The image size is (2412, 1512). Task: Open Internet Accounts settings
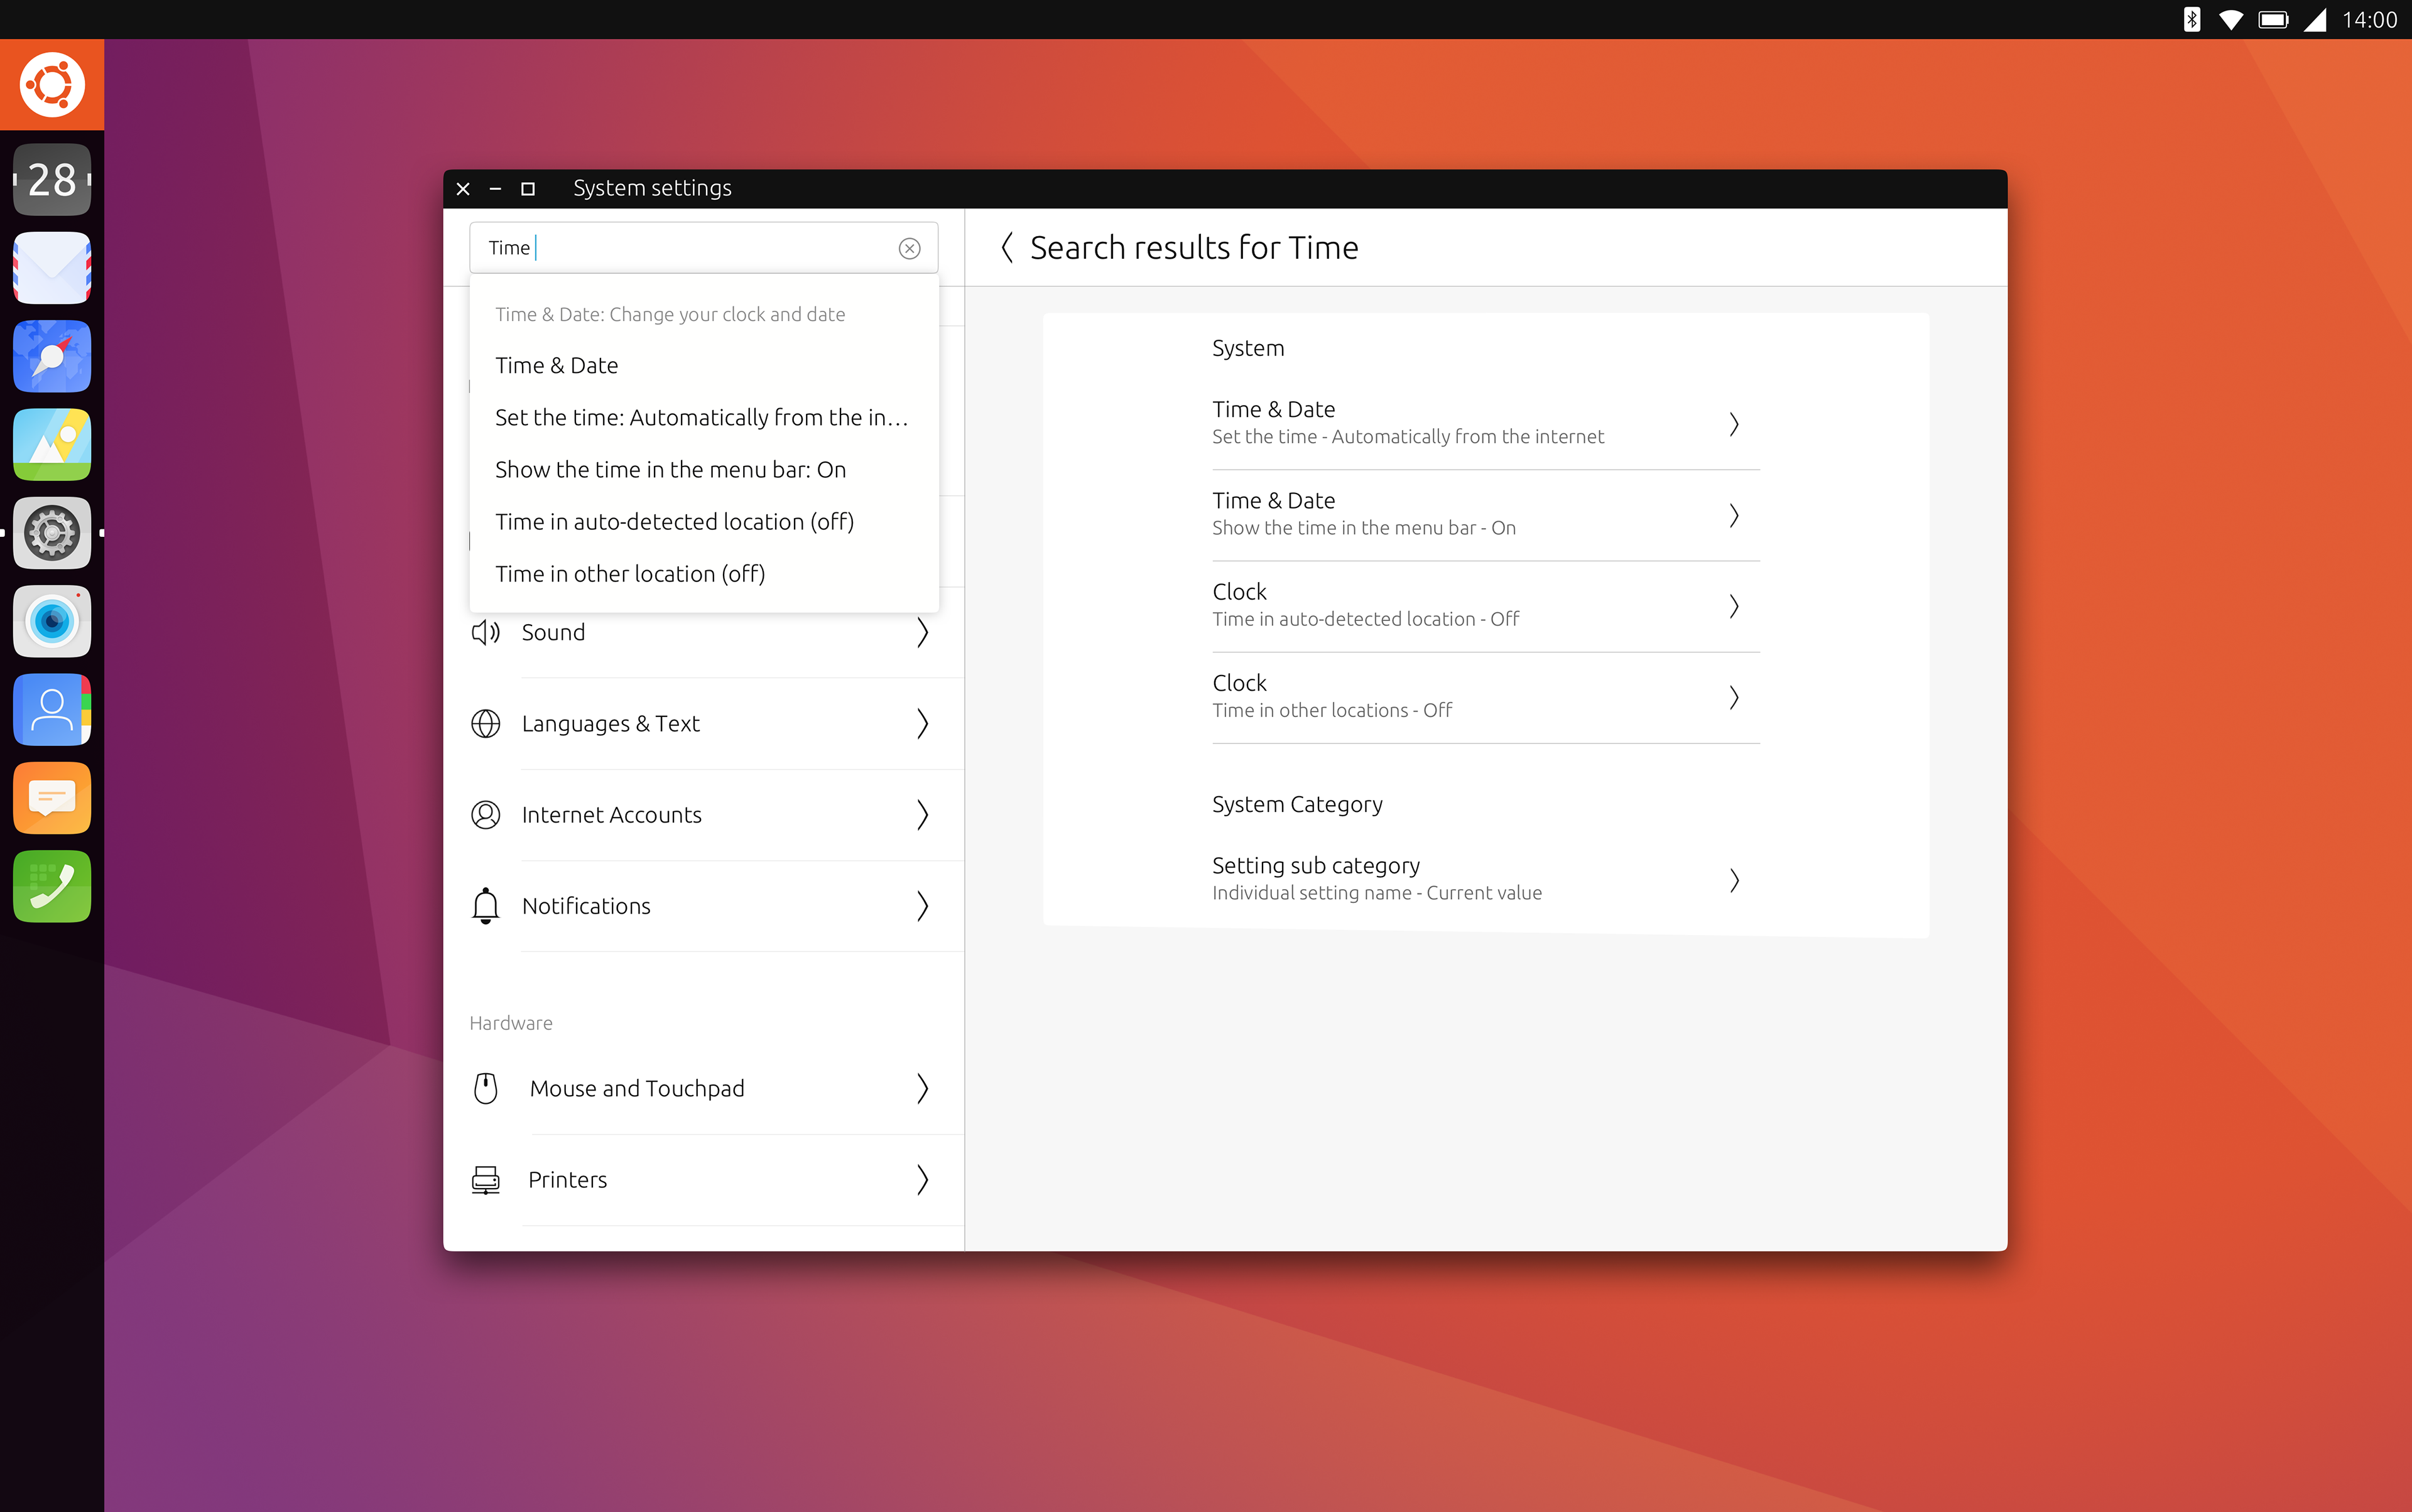(703, 815)
